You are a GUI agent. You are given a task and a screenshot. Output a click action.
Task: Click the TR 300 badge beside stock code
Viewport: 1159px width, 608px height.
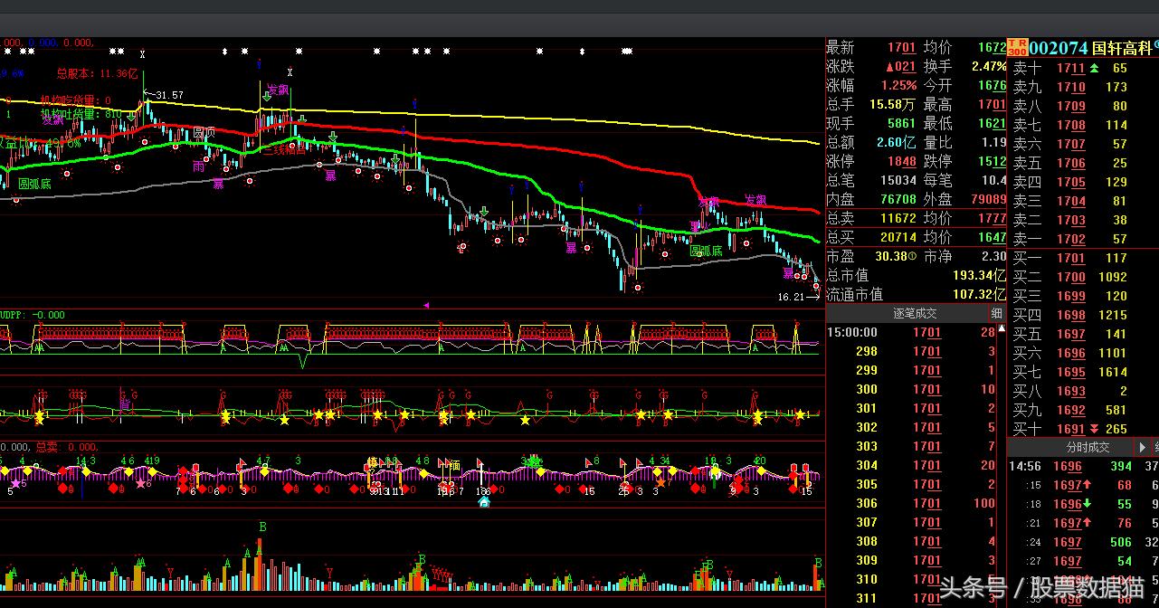(1018, 47)
